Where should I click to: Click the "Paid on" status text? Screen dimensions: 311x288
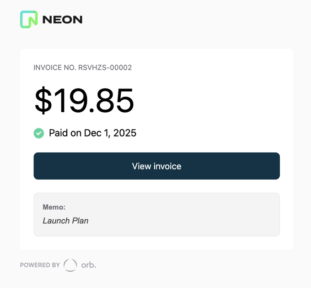65,133
